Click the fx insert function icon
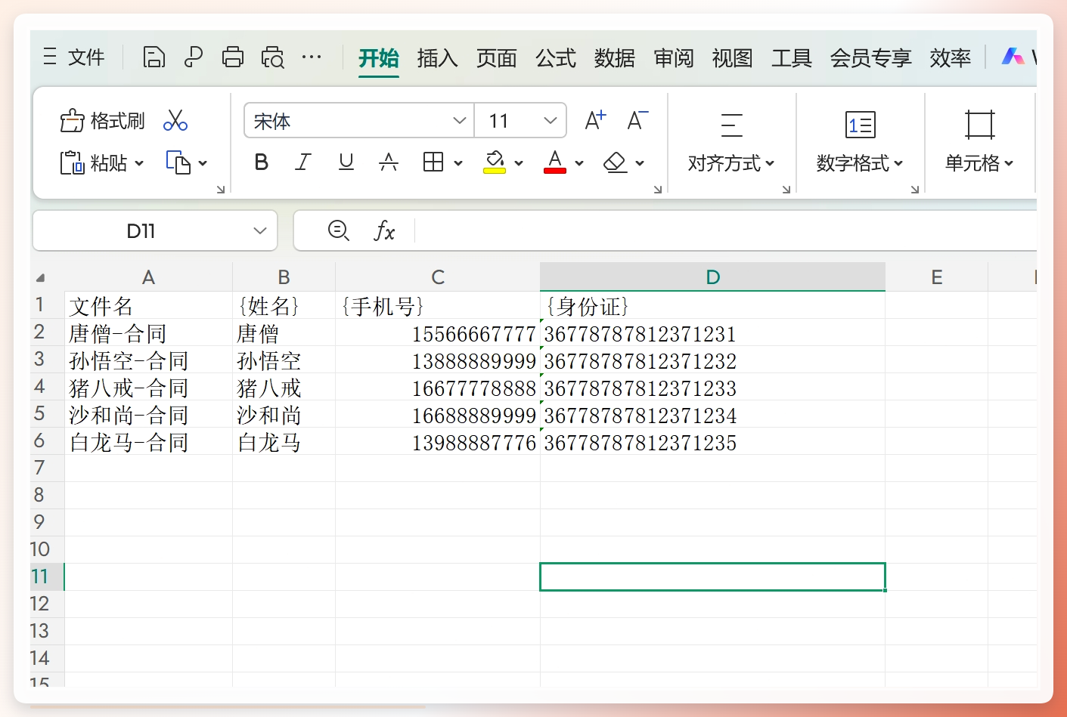The width and height of the screenshot is (1067, 717). (x=384, y=230)
